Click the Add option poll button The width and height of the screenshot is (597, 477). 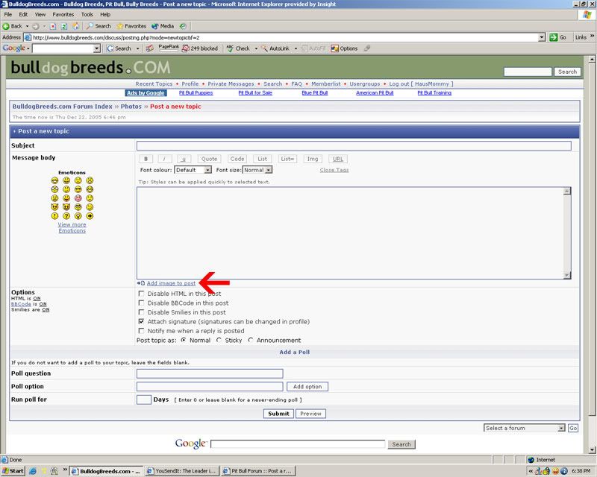point(307,387)
